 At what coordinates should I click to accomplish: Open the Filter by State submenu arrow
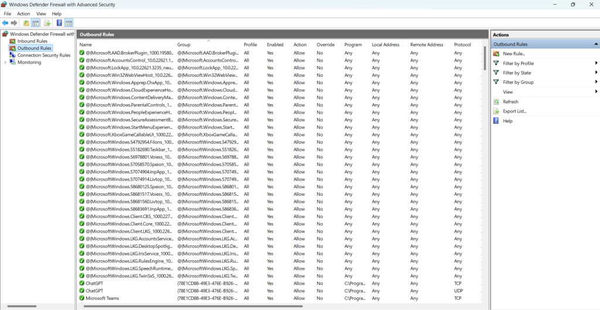pyautogui.click(x=596, y=72)
